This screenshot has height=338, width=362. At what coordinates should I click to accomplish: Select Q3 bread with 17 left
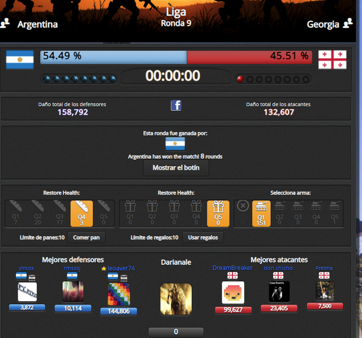(59, 213)
